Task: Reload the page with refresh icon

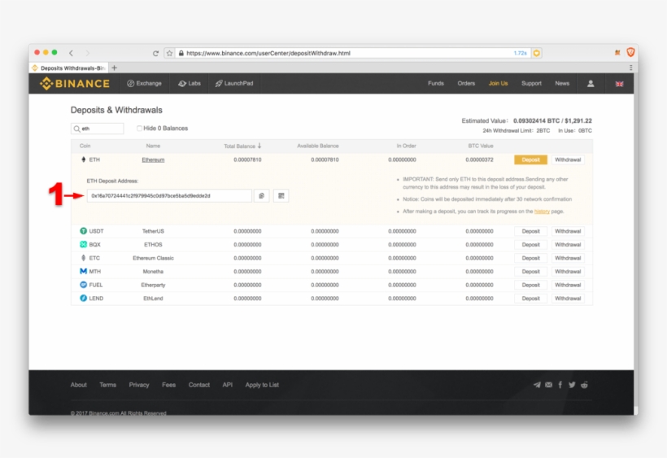Action: pyautogui.click(x=155, y=53)
